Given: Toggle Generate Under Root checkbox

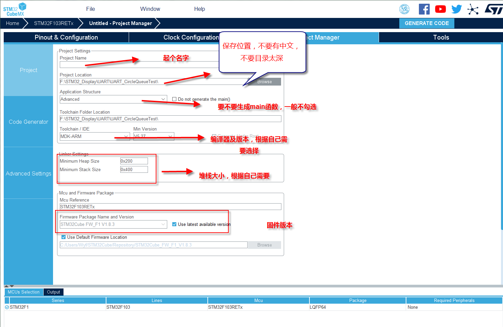Looking at the screenshot, I should click(214, 136).
